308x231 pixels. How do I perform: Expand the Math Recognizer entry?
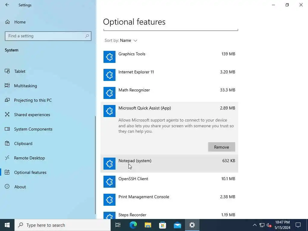pyautogui.click(x=169, y=93)
